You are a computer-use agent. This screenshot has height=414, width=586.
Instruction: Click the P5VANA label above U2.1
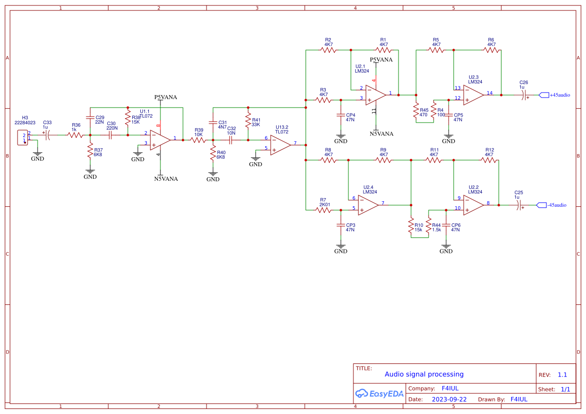(x=381, y=60)
